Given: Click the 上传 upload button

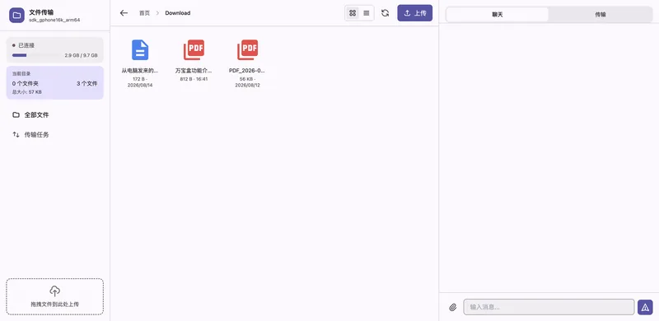Looking at the screenshot, I should pyautogui.click(x=415, y=13).
